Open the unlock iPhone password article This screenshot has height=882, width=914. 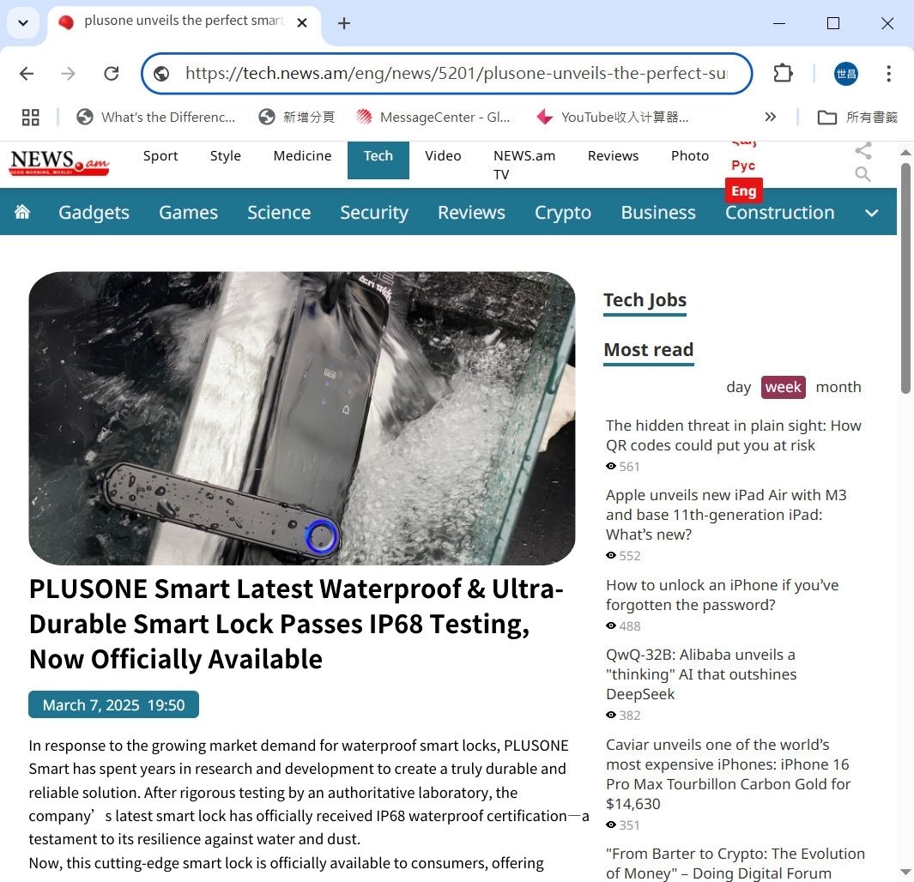(x=722, y=595)
